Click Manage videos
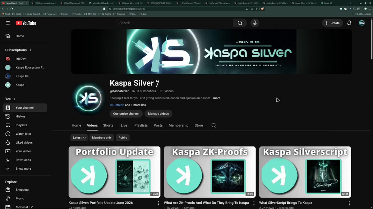The width and height of the screenshot is (373, 209). tap(159, 114)
